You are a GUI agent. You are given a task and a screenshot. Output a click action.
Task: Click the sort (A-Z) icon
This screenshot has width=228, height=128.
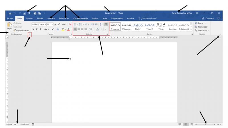click(101, 24)
